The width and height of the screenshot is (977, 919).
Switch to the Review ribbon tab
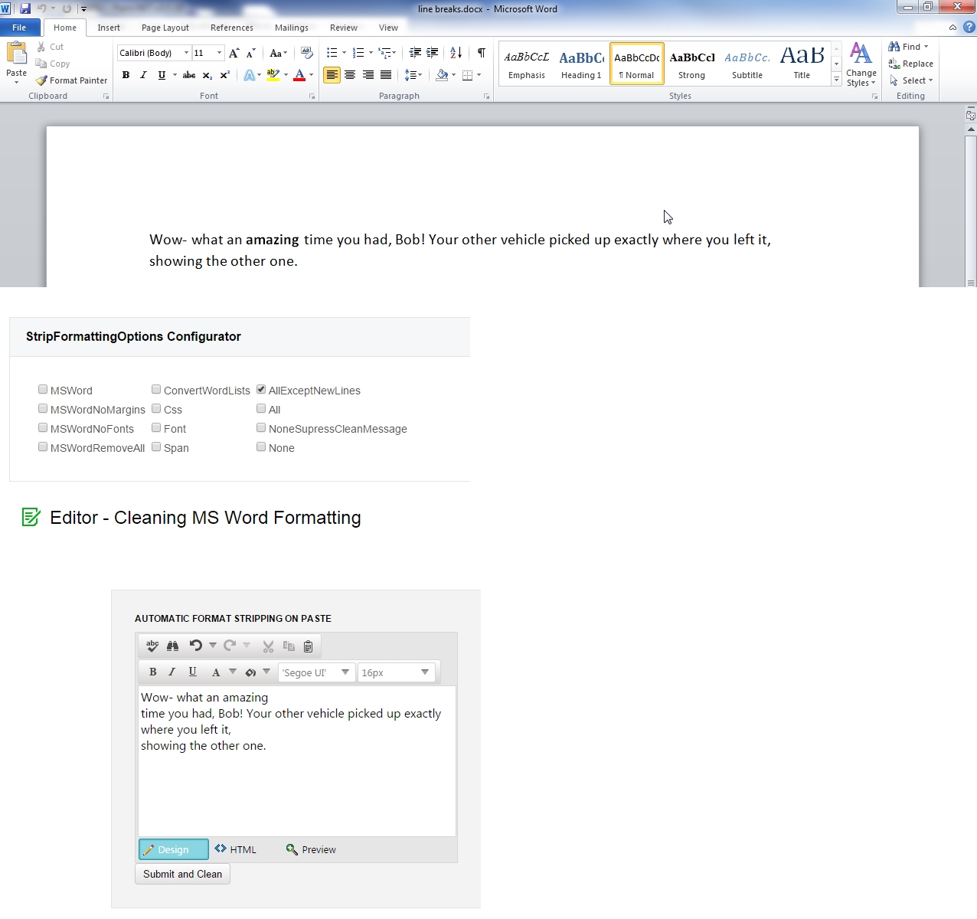pyautogui.click(x=344, y=28)
